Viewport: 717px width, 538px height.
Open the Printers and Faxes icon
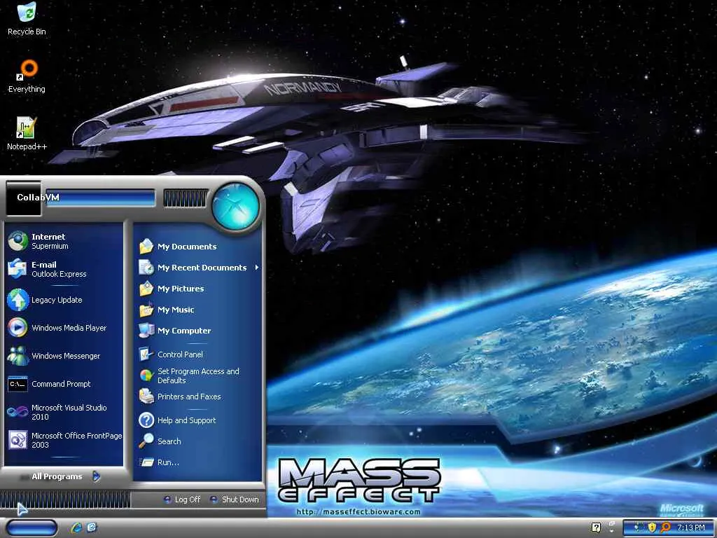point(146,396)
